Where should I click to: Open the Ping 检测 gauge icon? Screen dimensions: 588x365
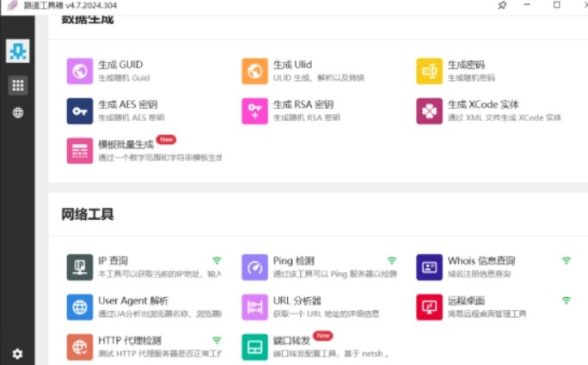coord(254,267)
